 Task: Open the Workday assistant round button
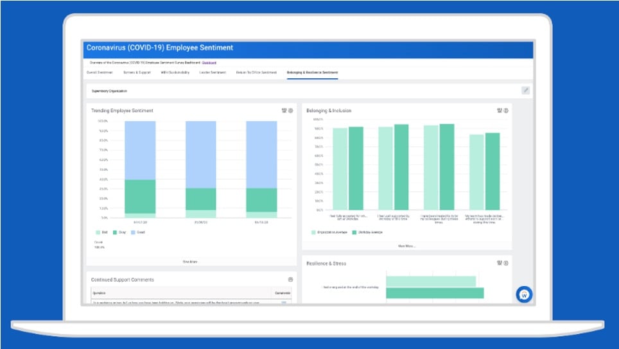coord(524,294)
